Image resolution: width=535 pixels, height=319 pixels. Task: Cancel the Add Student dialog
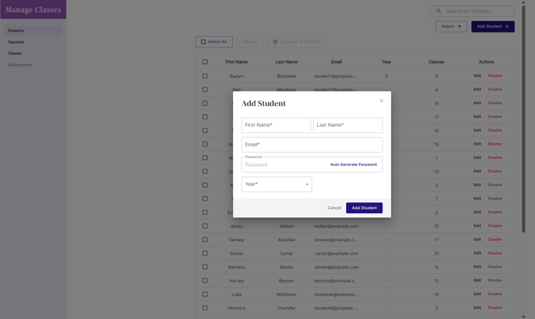point(334,207)
